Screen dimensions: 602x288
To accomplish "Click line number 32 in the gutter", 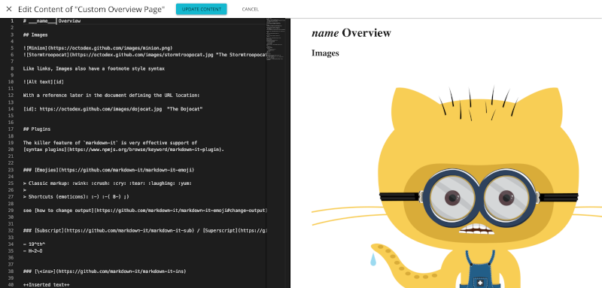I will [x=11, y=231].
